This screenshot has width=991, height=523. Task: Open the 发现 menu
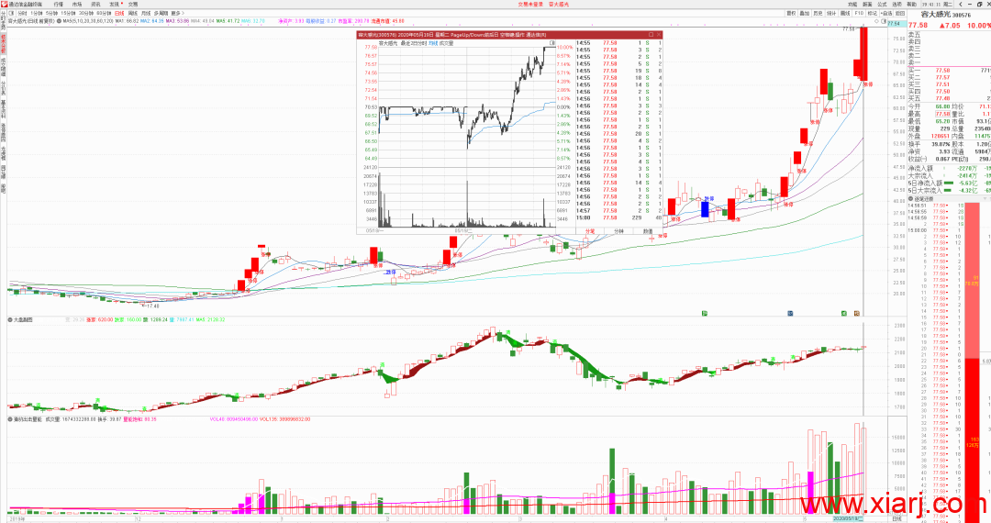tap(115, 4)
